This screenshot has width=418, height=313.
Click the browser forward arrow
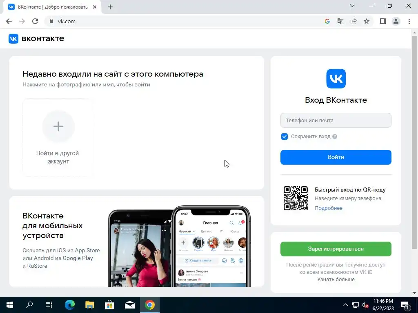(x=22, y=21)
